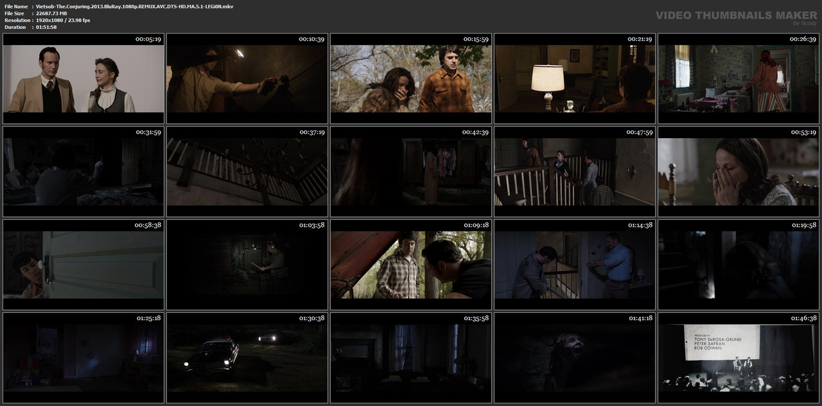The height and width of the screenshot is (406, 822).
Task: Select the thumbnail stamped 00:47:59
Action: tap(575, 172)
